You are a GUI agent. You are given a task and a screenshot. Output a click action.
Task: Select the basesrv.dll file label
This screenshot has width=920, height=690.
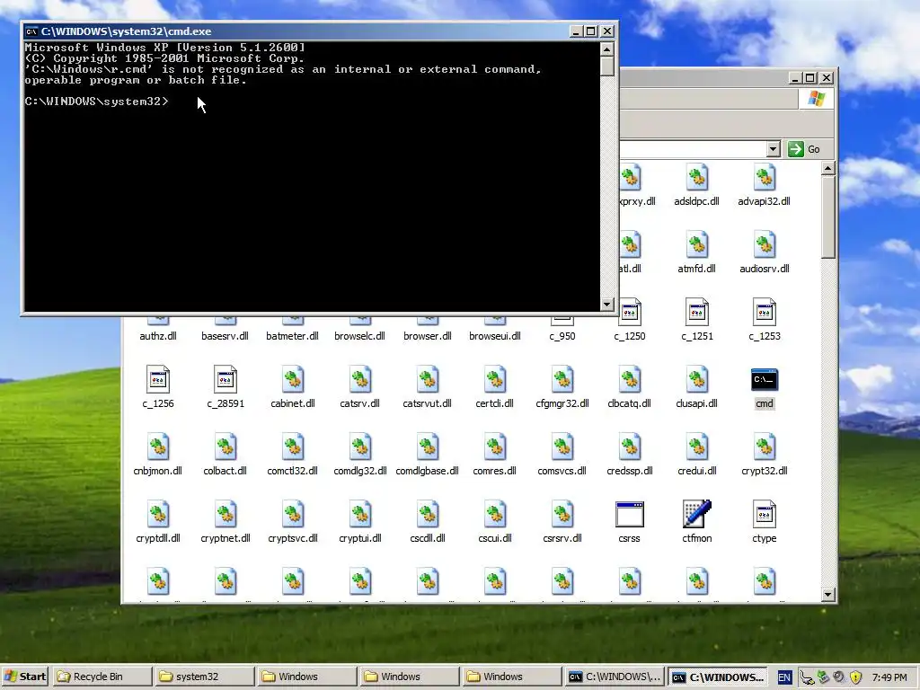(226, 336)
